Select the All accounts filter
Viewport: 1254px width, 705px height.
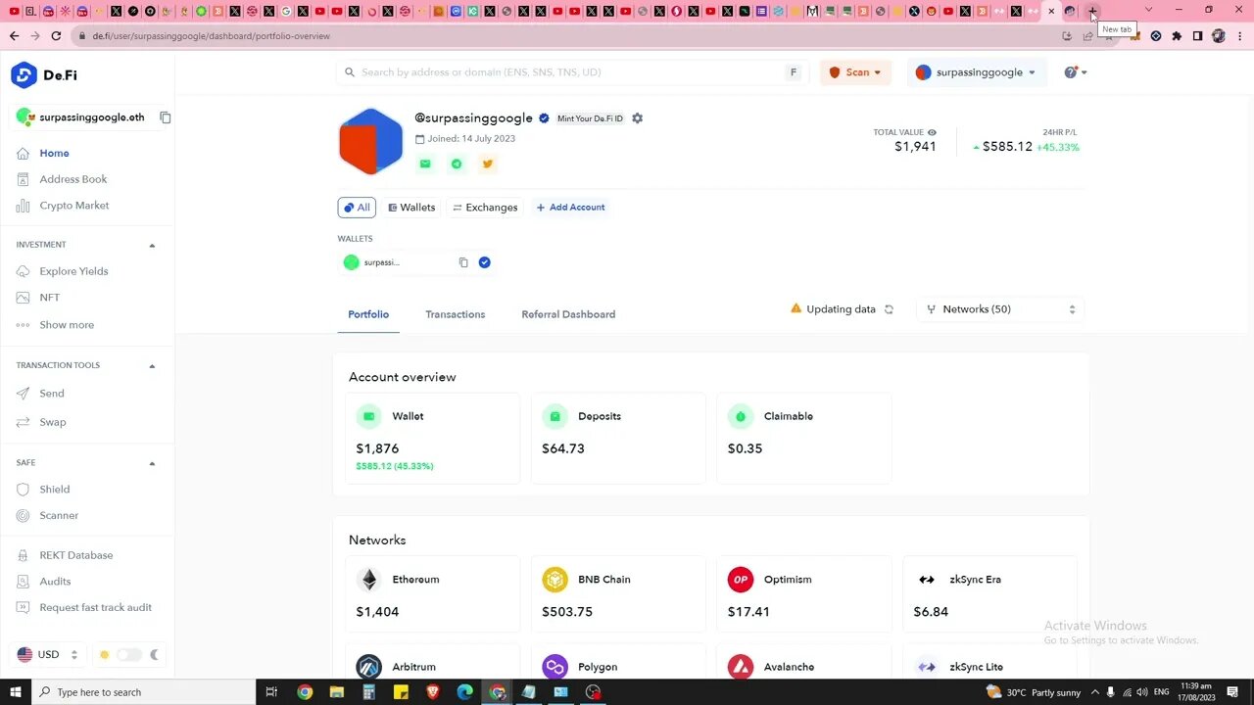point(357,208)
